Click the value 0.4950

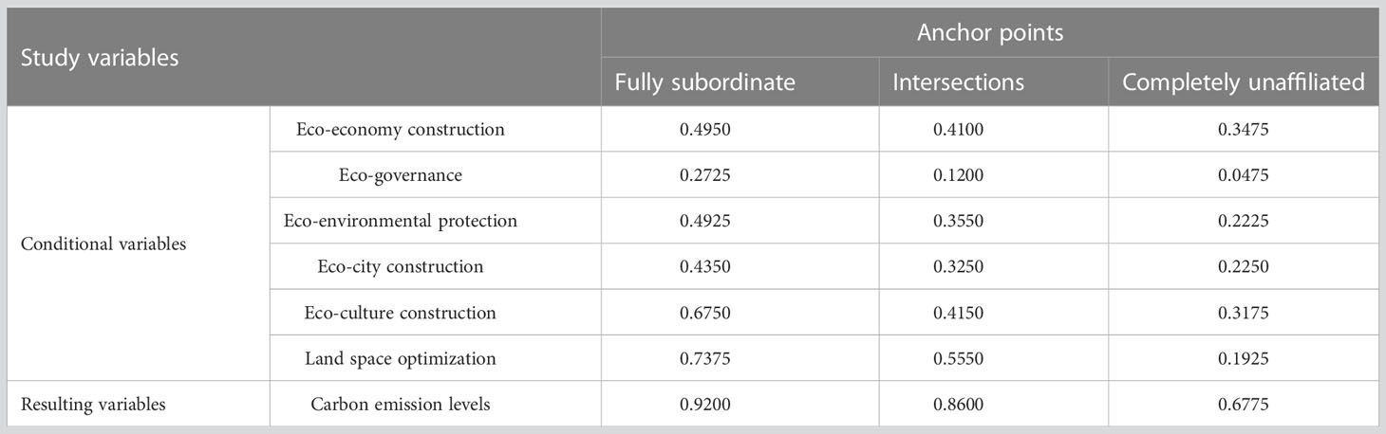click(x=700, y=129)
